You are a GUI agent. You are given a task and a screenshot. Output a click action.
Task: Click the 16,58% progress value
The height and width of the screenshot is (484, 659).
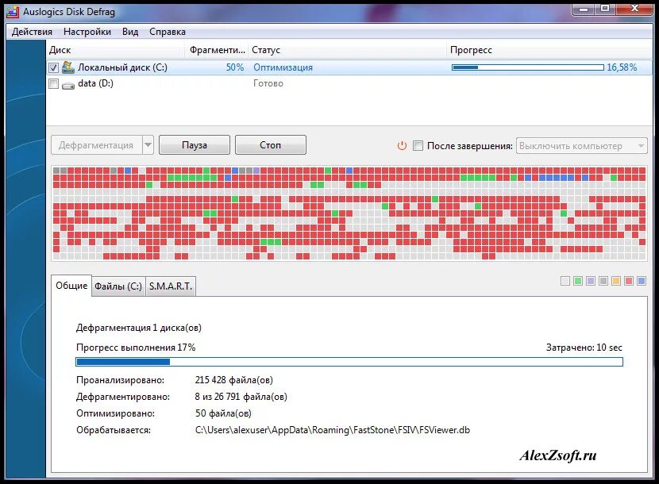tap(622, 67)
